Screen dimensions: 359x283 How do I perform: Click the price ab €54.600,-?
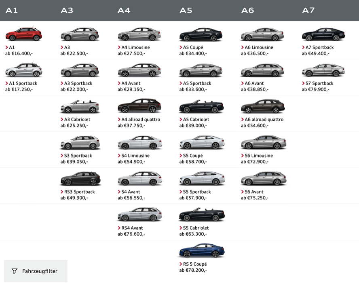(x=255, y=126)
